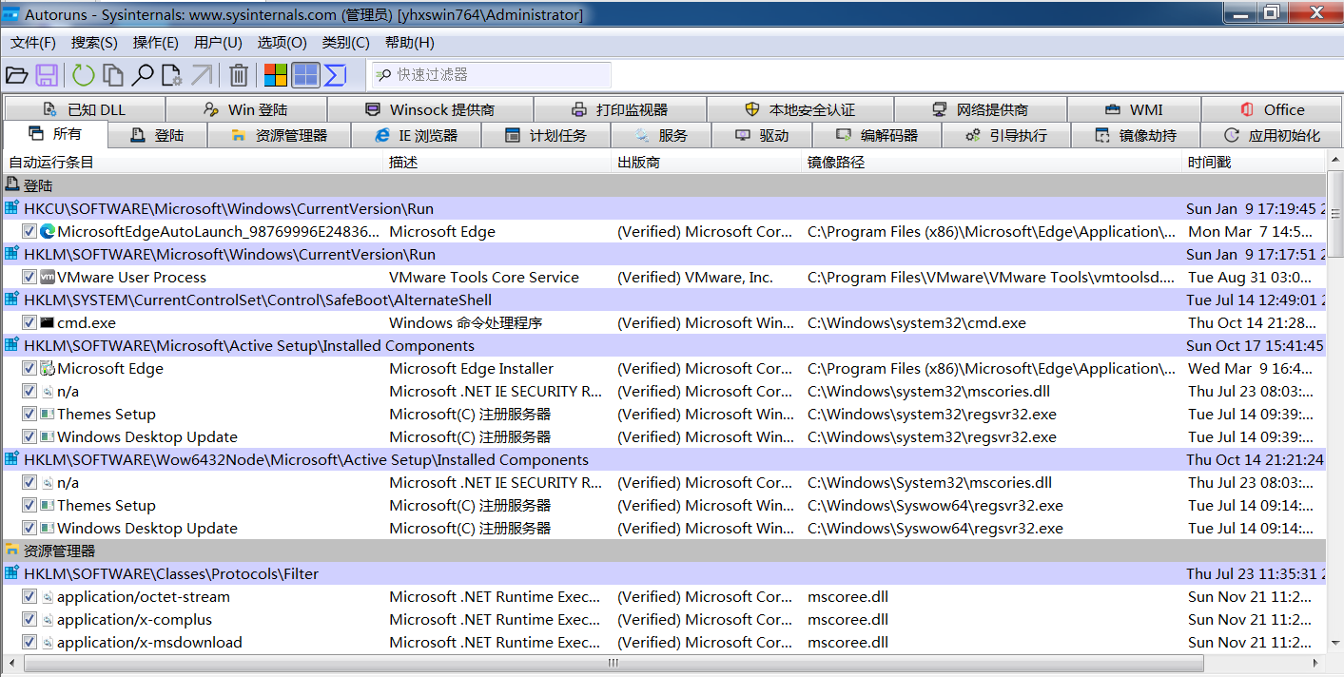The width and height of the screenshot is (1344, 677).
Task: Switch to the 已知 DLL tab
Action: (x=85, y=109)
